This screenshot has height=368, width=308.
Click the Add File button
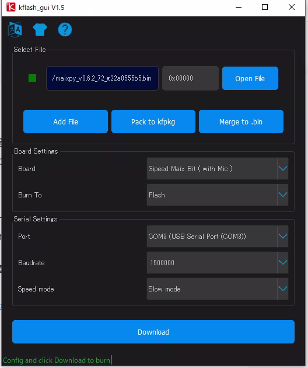coord(66,121)
